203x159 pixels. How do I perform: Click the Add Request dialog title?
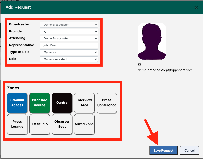(18, 7)
